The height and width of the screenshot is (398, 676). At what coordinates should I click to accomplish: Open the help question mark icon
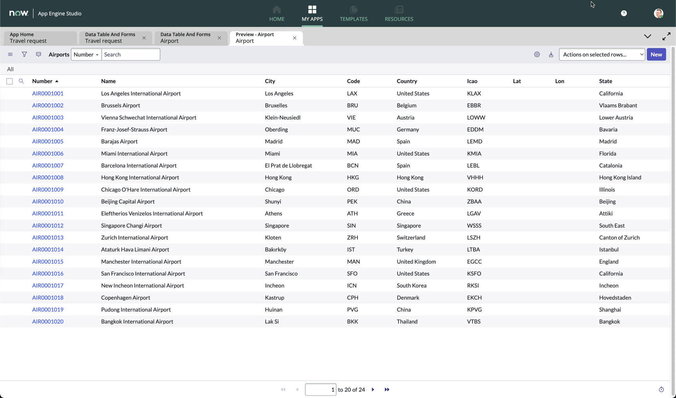click(623, 13)
